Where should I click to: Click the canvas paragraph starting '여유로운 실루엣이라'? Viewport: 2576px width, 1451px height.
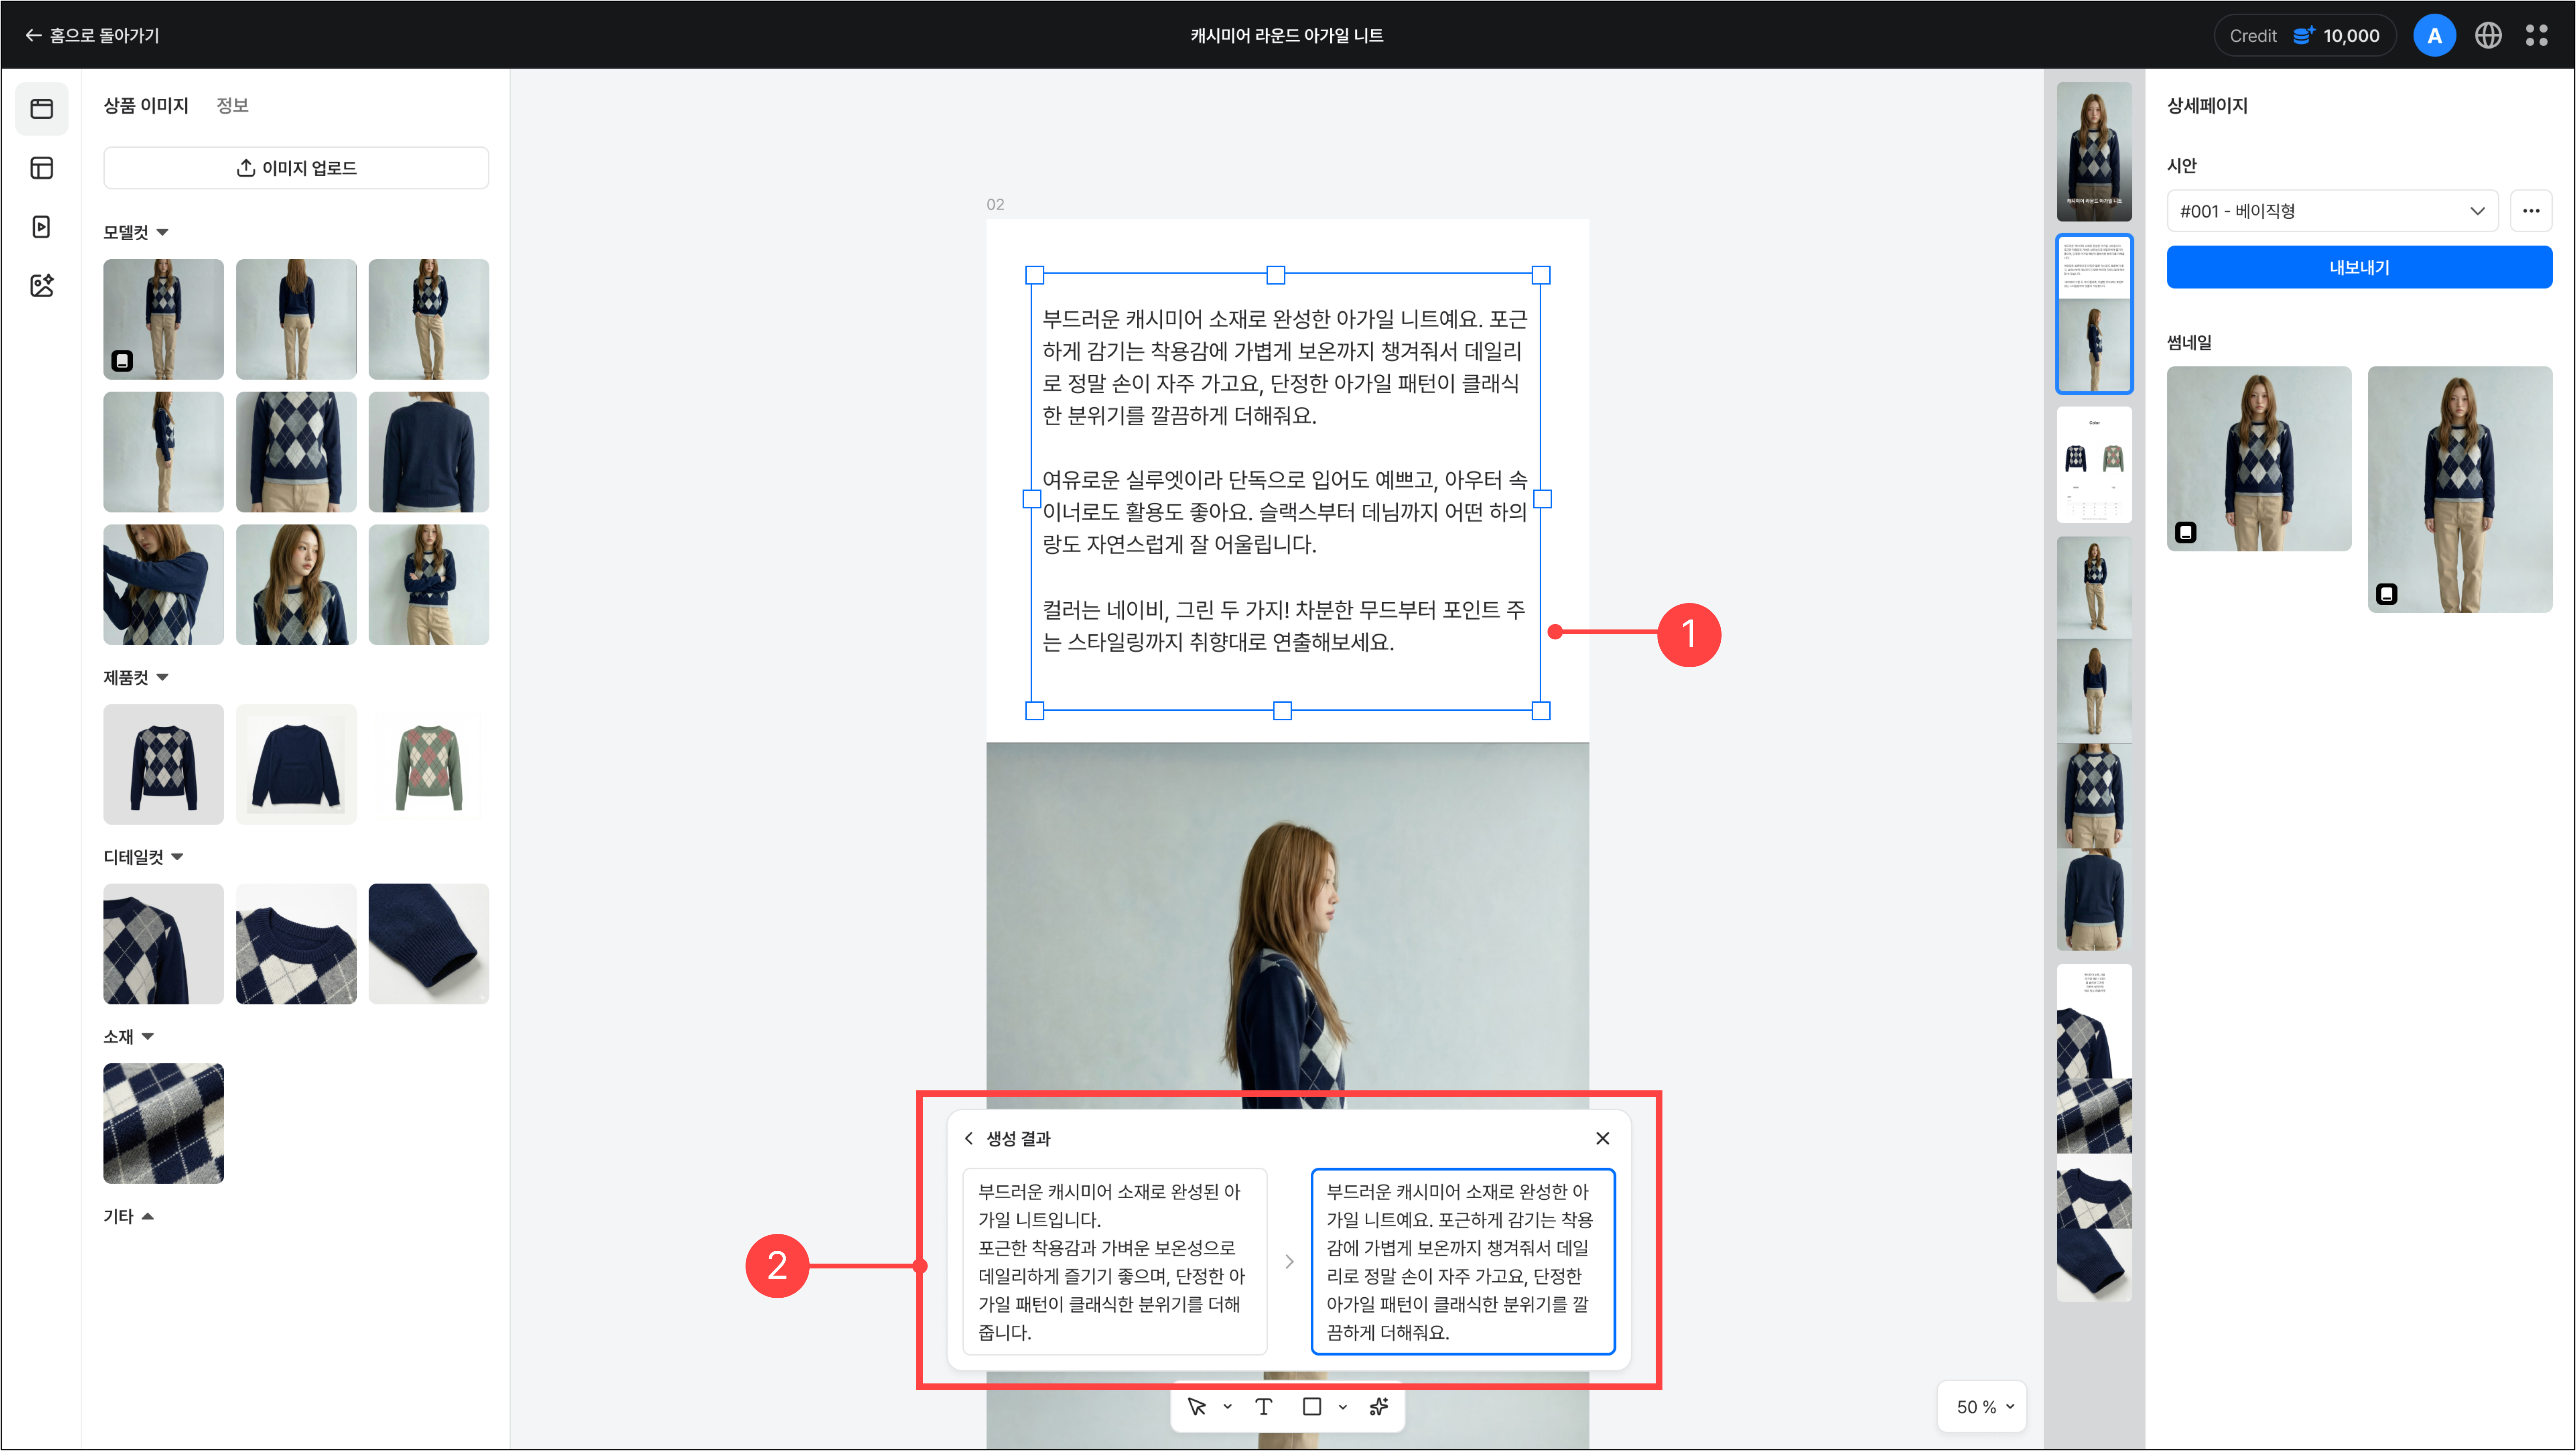[x=1285, y=512]
